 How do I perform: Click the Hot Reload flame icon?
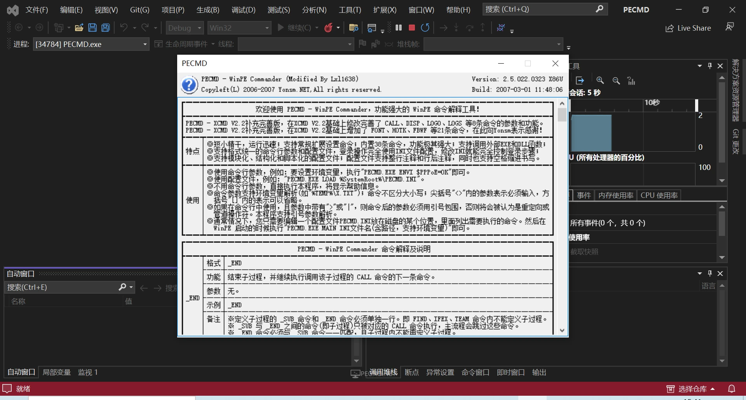329,28
